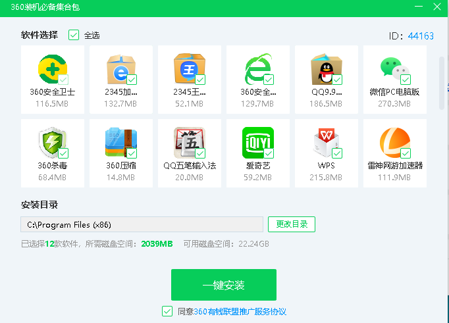Click the software list vertical scrollbar
This screenshot has height=323, width=449.
coord(441,83)
